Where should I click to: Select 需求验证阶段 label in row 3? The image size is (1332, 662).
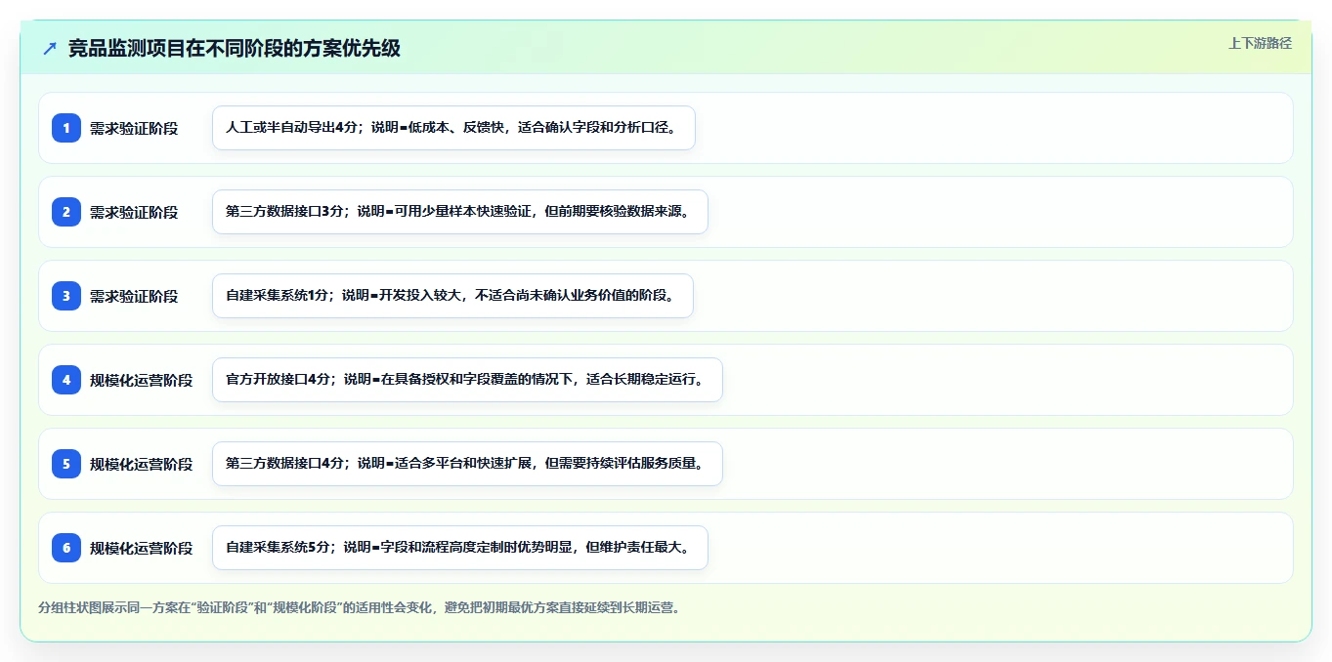[134, 296]
